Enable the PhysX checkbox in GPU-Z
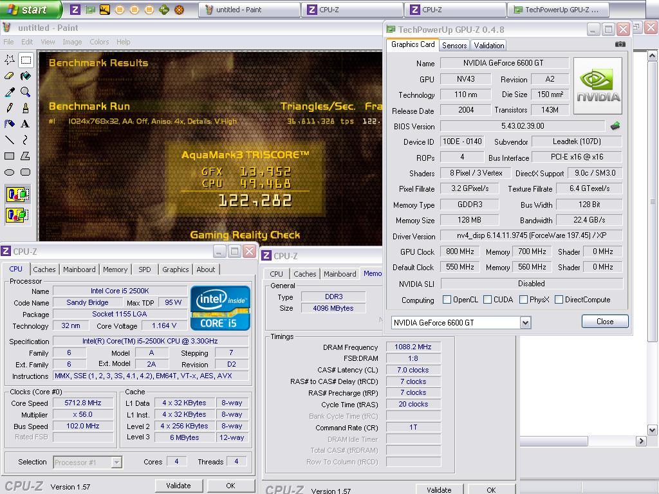Image resolution: width=659 pixels, height=494 pixels. (x=524, y=300)
